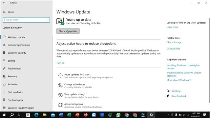The width and height of the screenshot is (210, 118).
Task: Click Turn on for automatic active hours
Action: (60, 63)
